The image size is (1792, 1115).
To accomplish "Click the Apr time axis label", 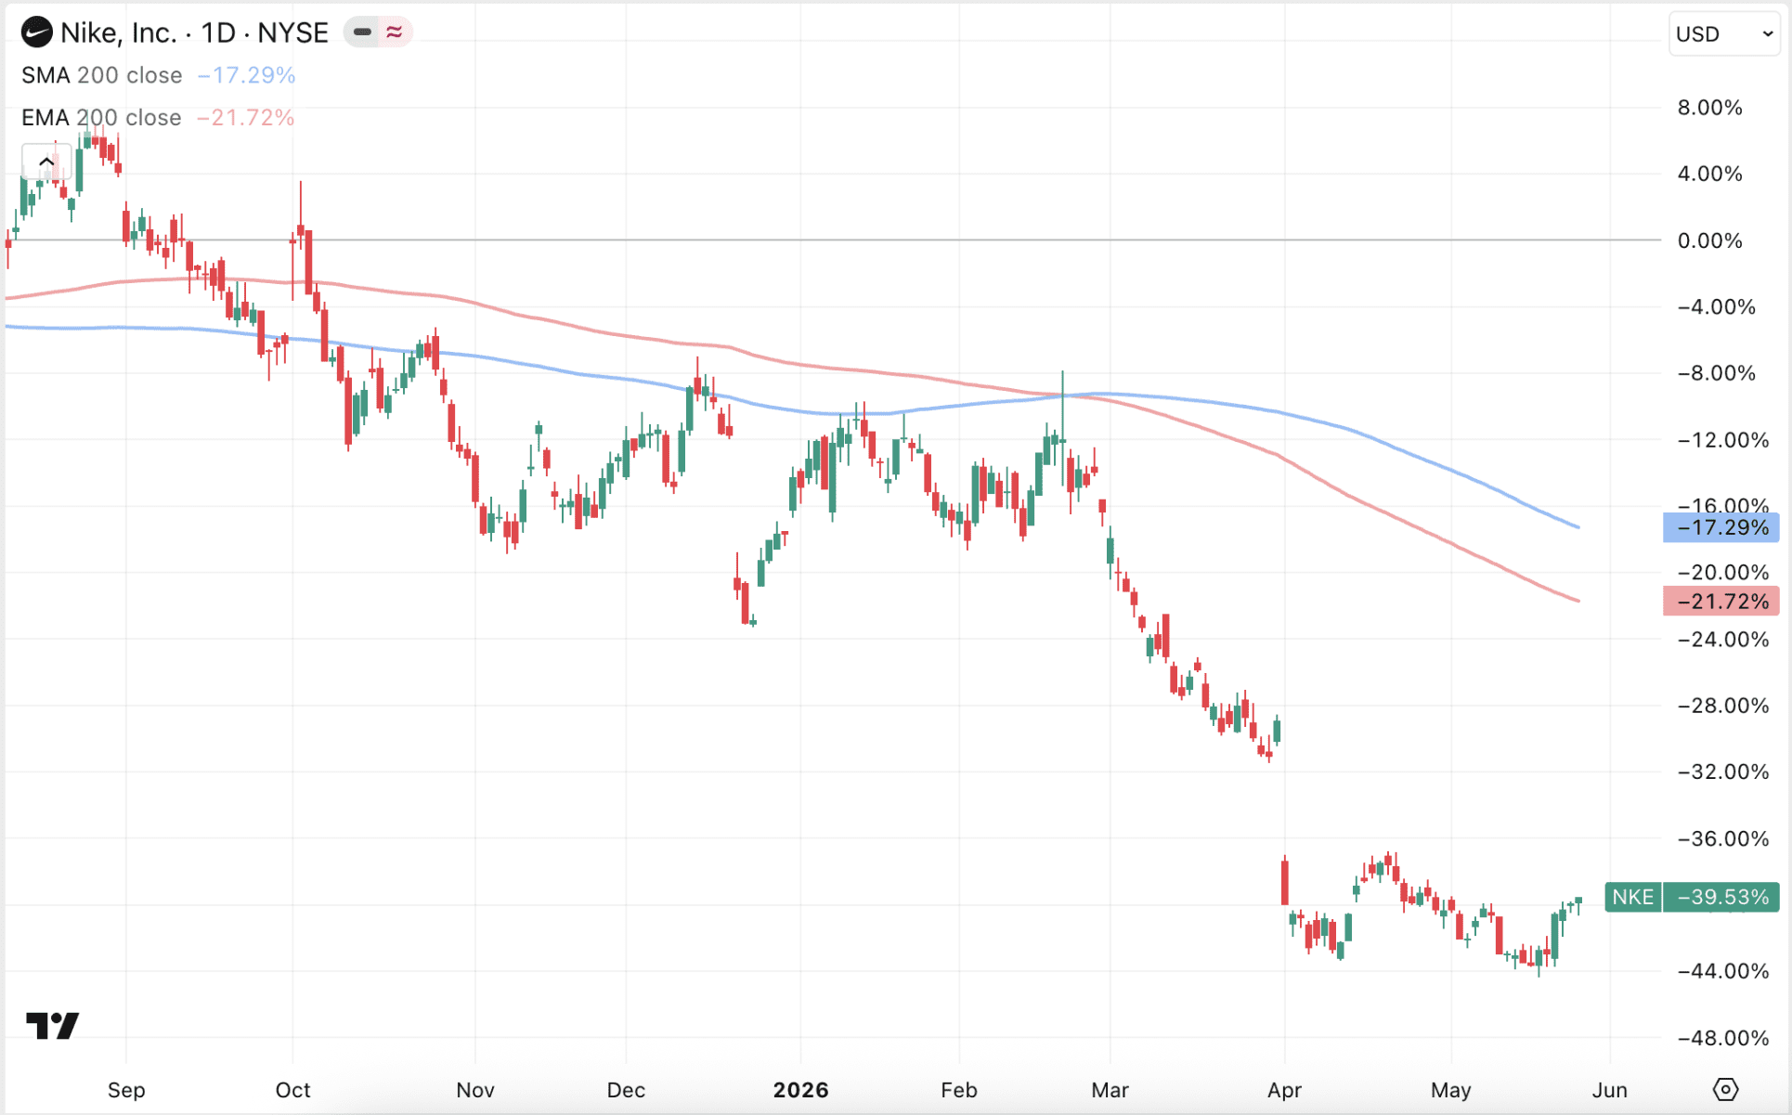I will click(1284, 1090).
